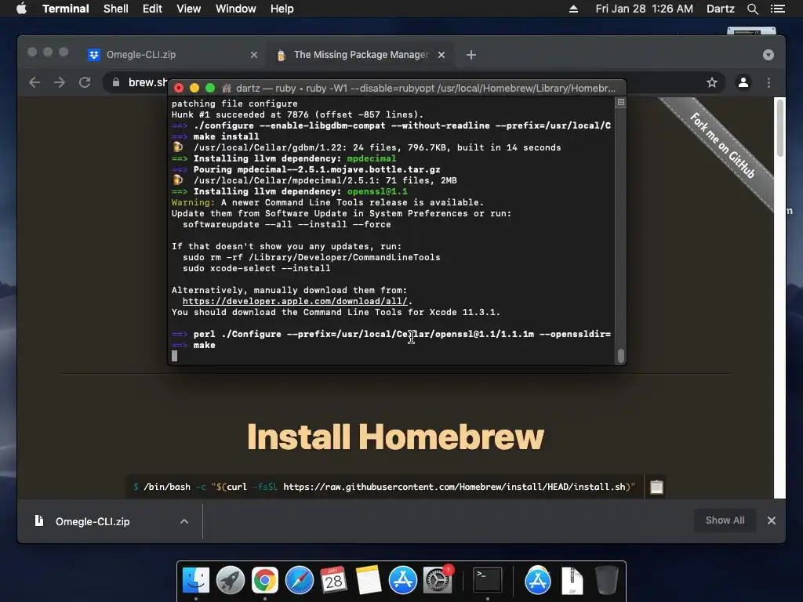Click the softwareupdate --all --install --force line

287,224
